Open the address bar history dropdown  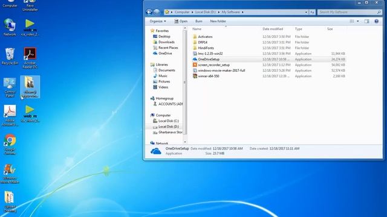pos(306,12)
